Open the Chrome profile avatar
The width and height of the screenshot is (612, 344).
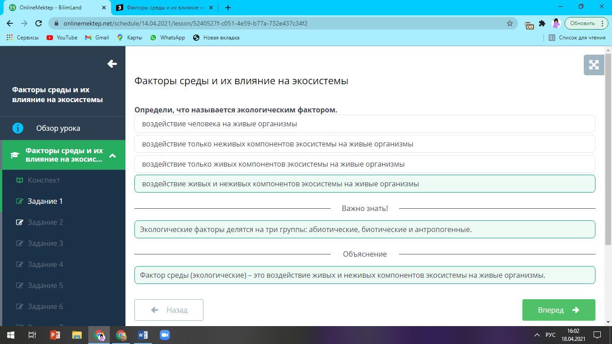pos(556,23)
